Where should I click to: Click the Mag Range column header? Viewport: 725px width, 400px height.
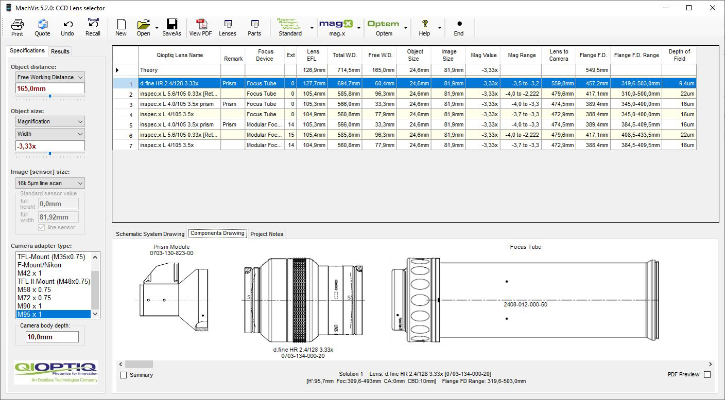522,55
